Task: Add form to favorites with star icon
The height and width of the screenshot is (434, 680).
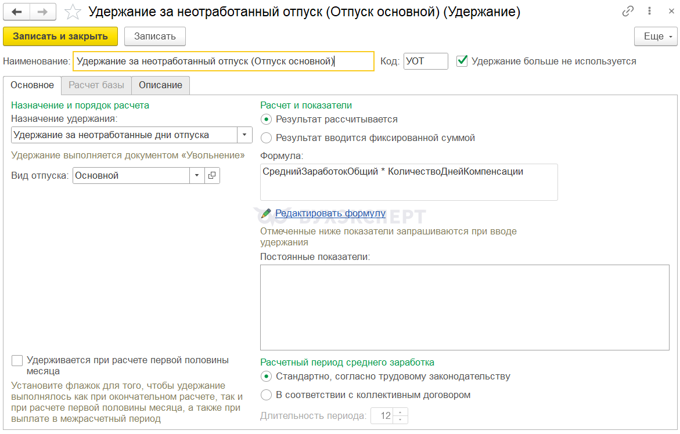Action: [73, 12]
